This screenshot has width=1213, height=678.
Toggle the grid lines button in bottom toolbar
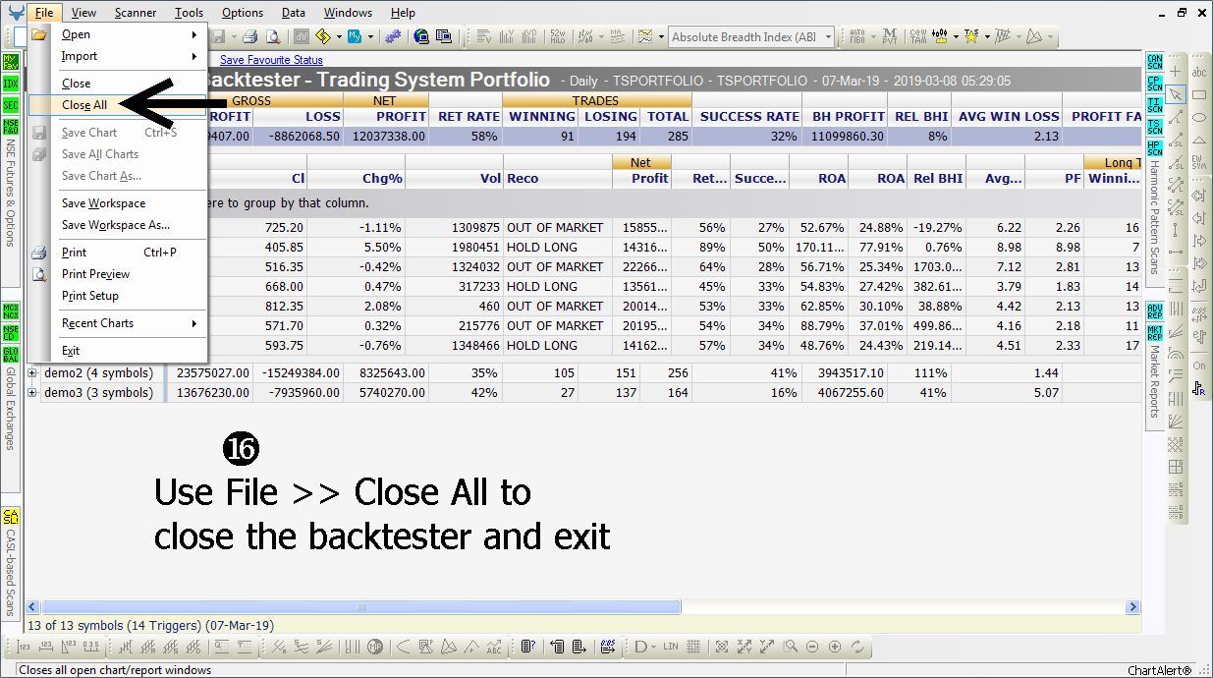click(693, 647)
